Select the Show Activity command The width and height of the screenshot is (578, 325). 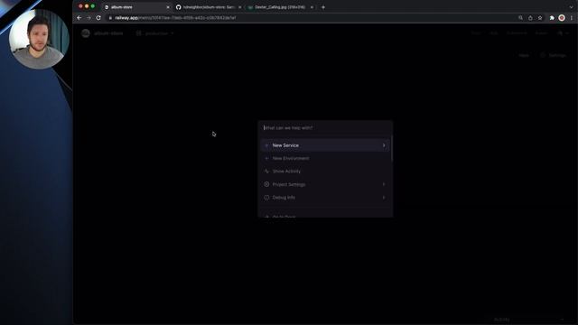[325, 172]
